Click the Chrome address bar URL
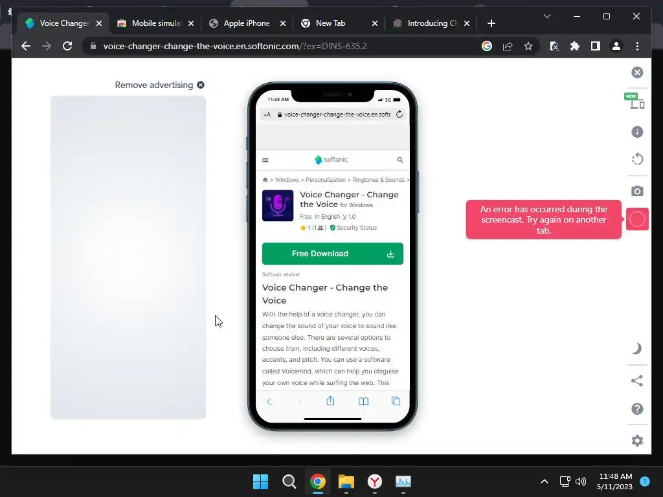The height and width of the screenshot is (497, 663). [x=235, y=46]
